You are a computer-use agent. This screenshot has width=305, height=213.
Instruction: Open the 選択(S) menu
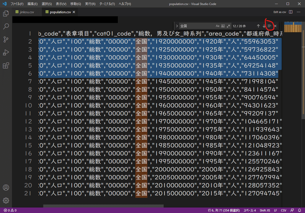pyautogui.click(x=47, y=4)
